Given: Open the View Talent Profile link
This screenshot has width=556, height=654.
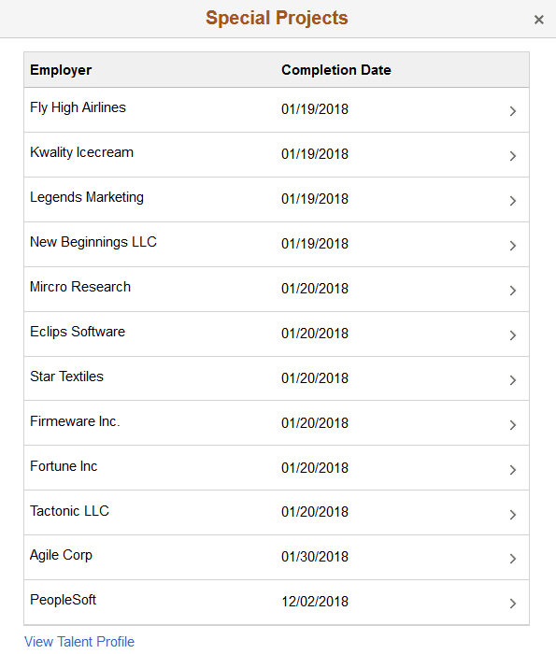Looking at the screenshot, I should pyautogui.click(x=79, y=642).
